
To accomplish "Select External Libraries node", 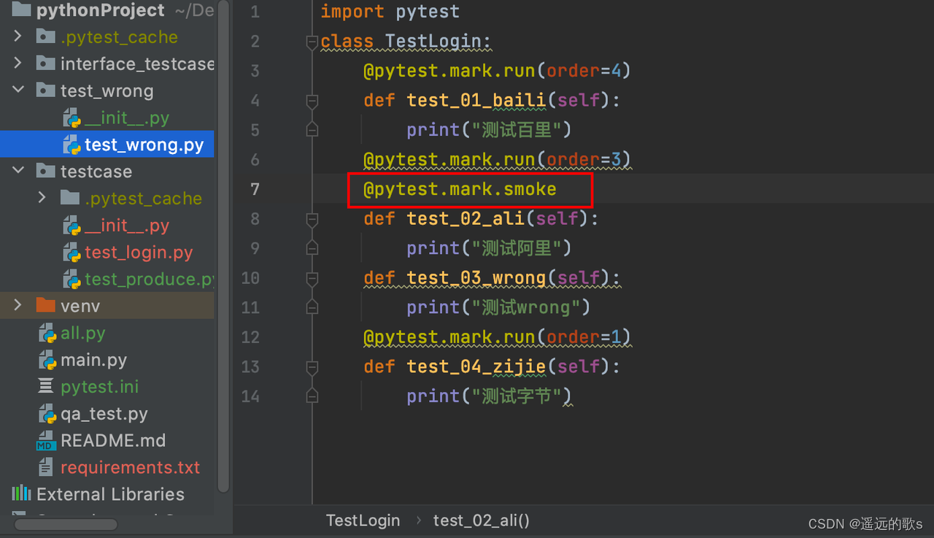I will coord(110,493).
